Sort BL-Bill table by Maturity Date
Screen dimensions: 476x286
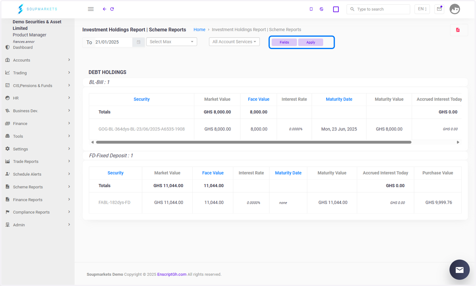pyautogui.click(x=339, y=99)
